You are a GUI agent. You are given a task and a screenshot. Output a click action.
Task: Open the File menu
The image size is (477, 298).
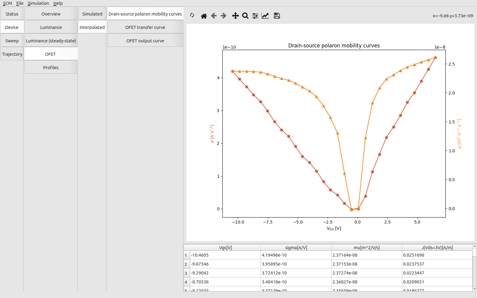point(20,3)
